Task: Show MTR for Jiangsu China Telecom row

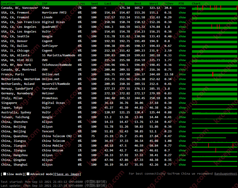Action: (x=182, y=141)
